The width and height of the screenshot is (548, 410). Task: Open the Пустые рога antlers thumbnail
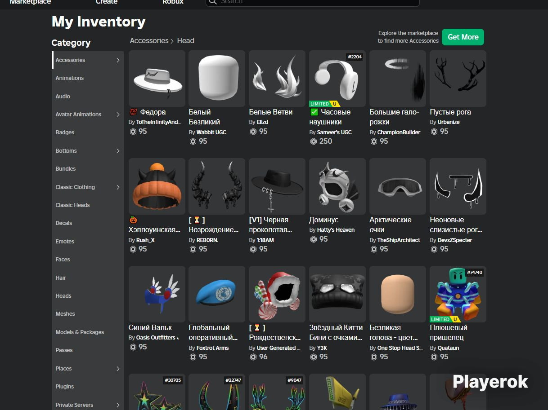coord(458,79)
